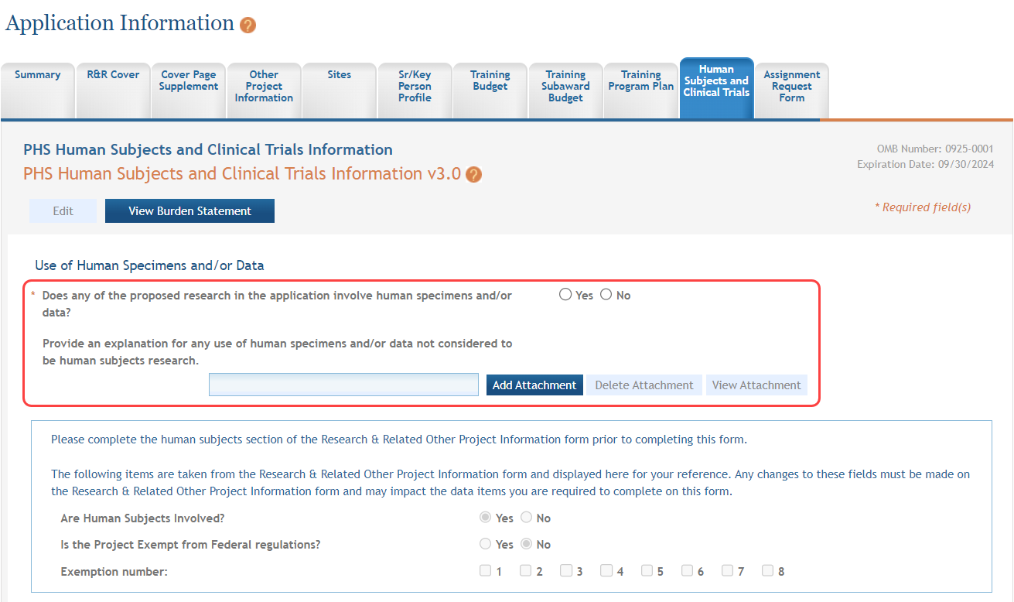Click the Add Attachment button
This screenshot has height=602, width=1014.
pos(534,385)
